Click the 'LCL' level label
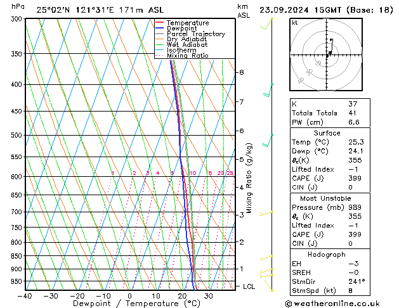Image resolution: width=399 pixels, height=308 pixels. tap(249, 286)
